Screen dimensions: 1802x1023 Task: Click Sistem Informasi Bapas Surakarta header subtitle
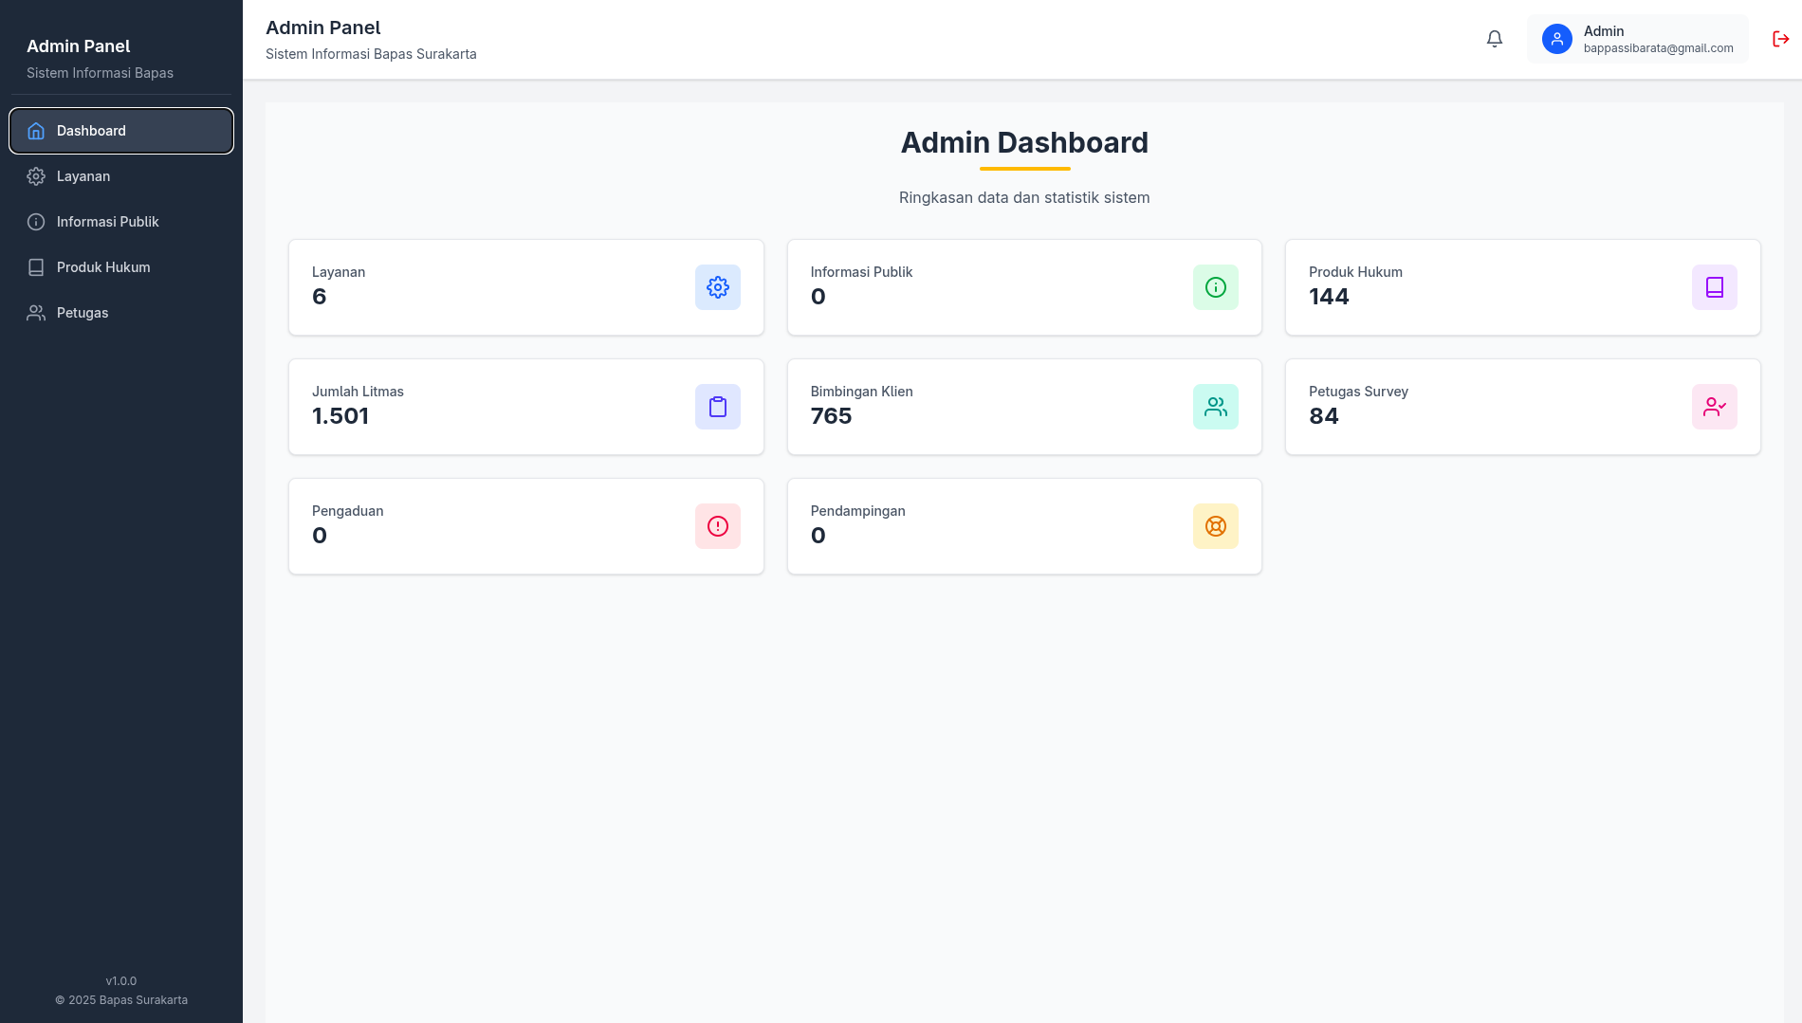(x=371, y=54)
